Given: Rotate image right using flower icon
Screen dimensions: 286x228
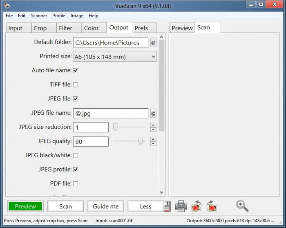Looking at the screenshot, I should pyautogui.click(x=212, y=206).
